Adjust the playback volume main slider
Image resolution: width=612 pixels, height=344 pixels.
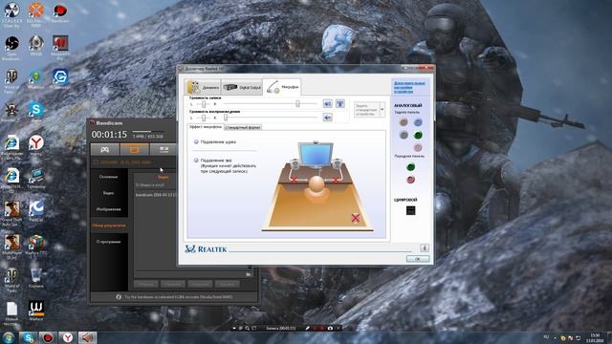(x=226, y=118)
